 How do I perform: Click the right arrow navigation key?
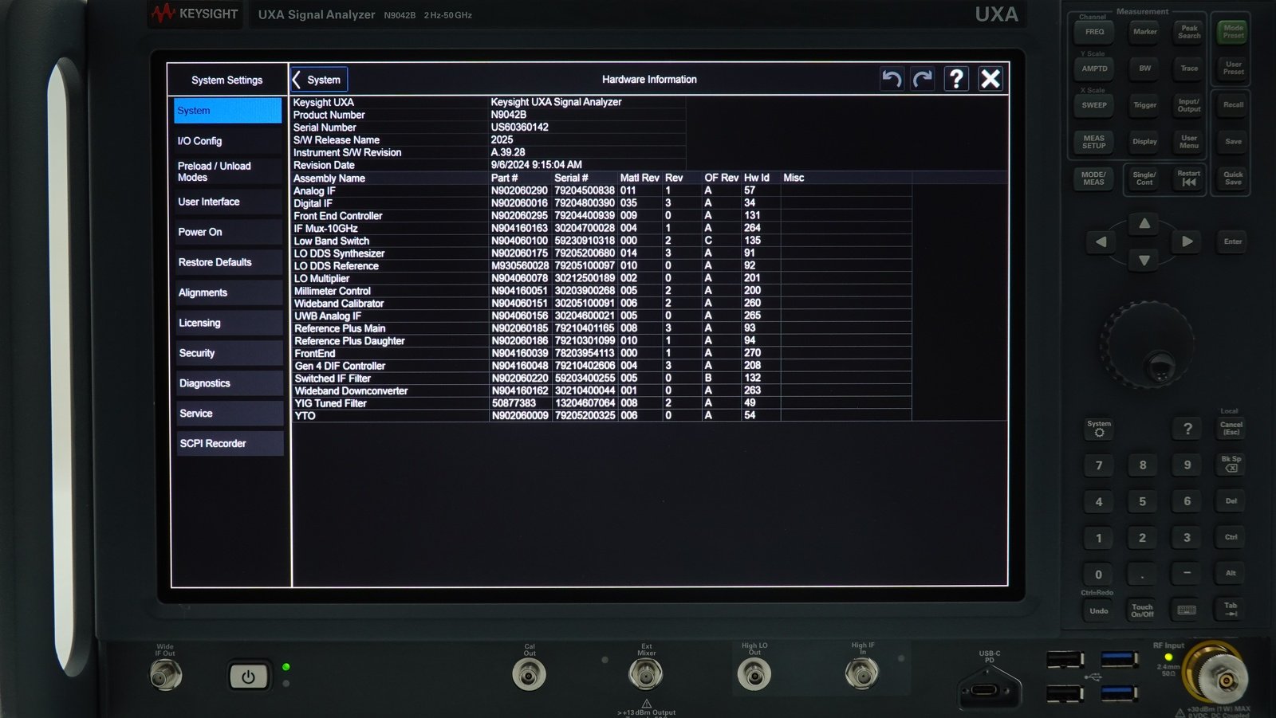(x=1187, y=241)
